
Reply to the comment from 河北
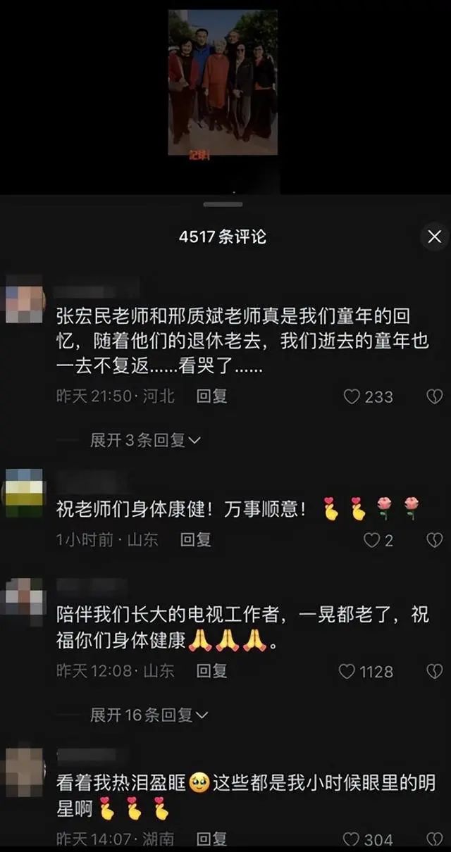(x=211, y=396)
